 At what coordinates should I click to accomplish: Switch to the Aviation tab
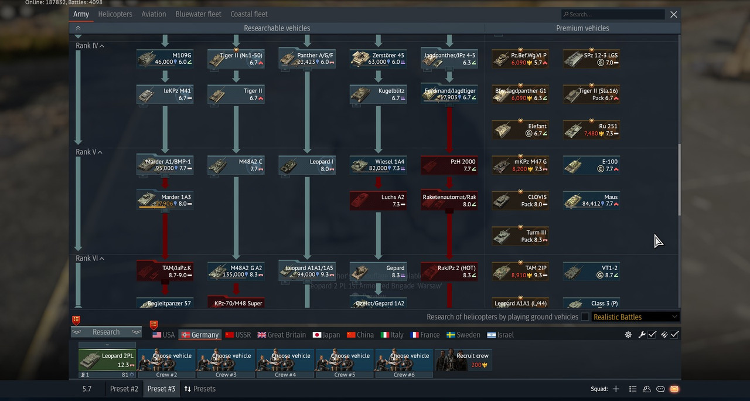[x=154, y=14]
